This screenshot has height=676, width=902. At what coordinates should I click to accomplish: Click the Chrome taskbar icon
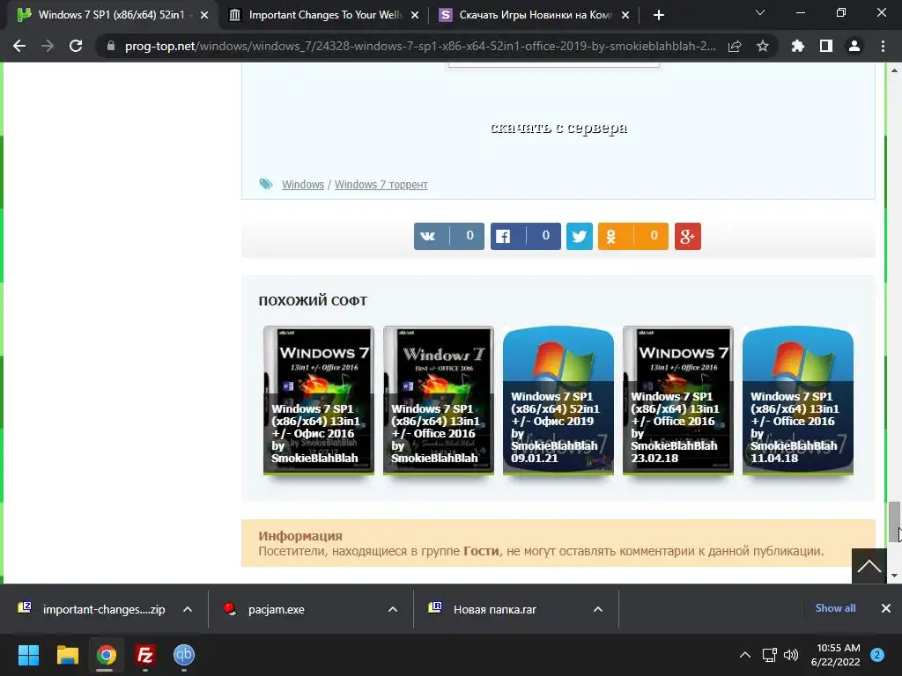[106, 655]
